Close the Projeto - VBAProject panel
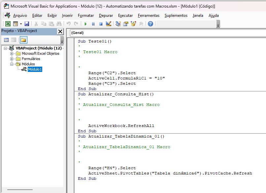Viewport: 266px width, 193px height. point(60,31)
